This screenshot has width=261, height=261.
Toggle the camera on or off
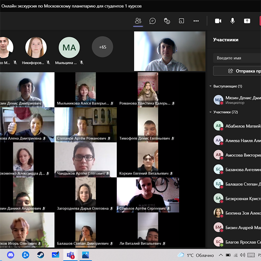(x=218, y=21)
